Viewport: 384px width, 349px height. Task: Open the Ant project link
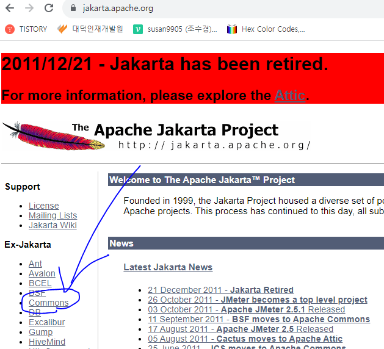[x=35, y=264]
